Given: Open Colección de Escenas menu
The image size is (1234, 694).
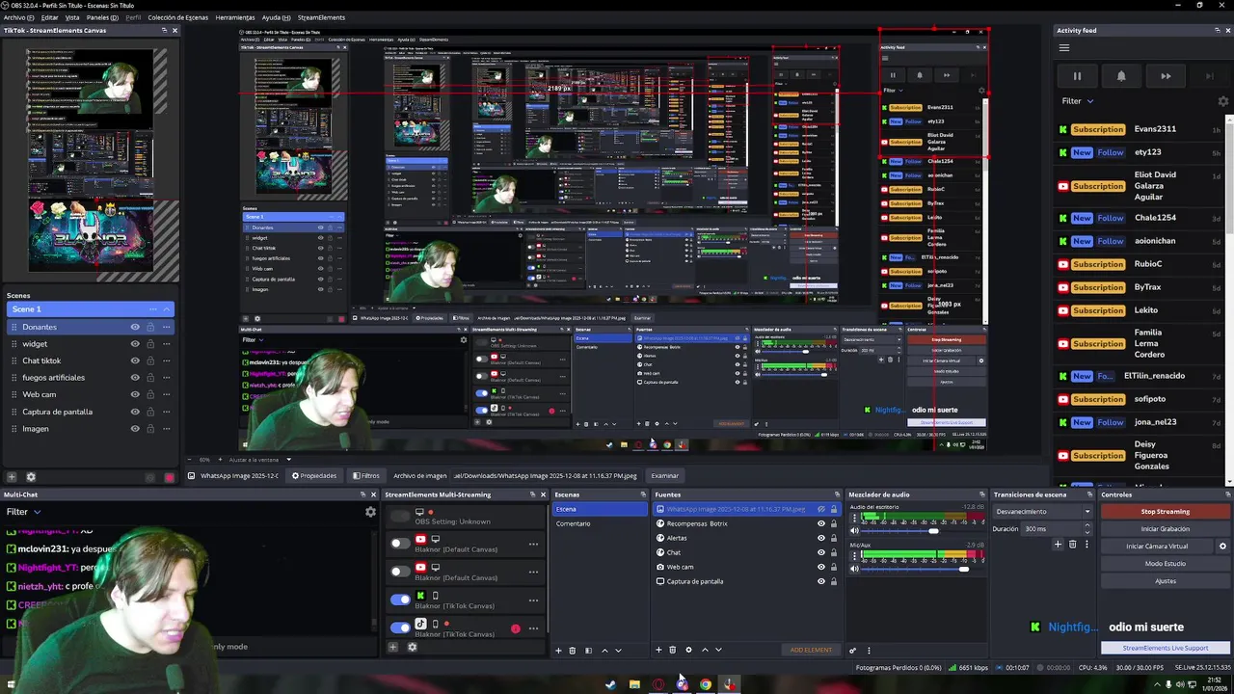Looking at the screenshot, I should pyautogui.click(x=178, y=17).
